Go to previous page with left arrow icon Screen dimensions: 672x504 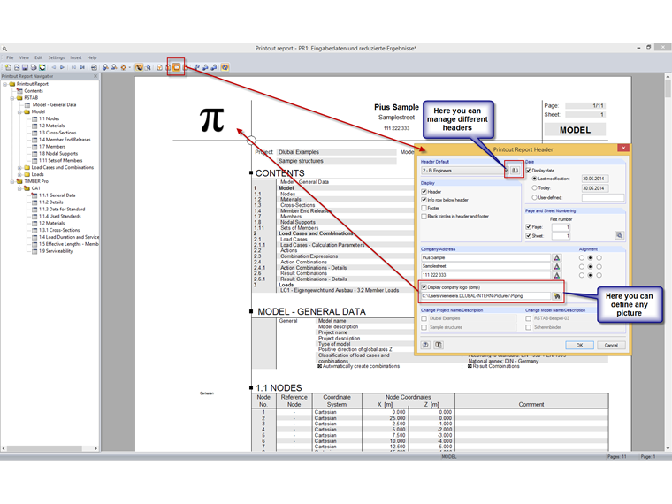point(54,67)
